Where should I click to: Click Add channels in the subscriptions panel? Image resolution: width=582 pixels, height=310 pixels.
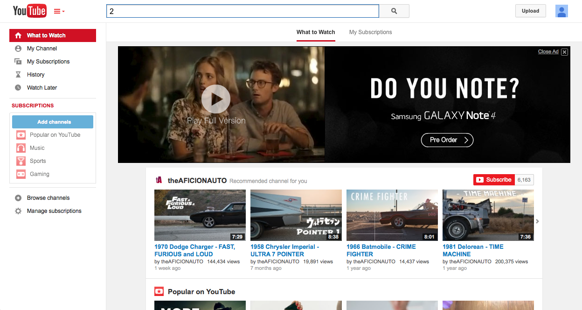pyautogui.click(x=52, y=121)
